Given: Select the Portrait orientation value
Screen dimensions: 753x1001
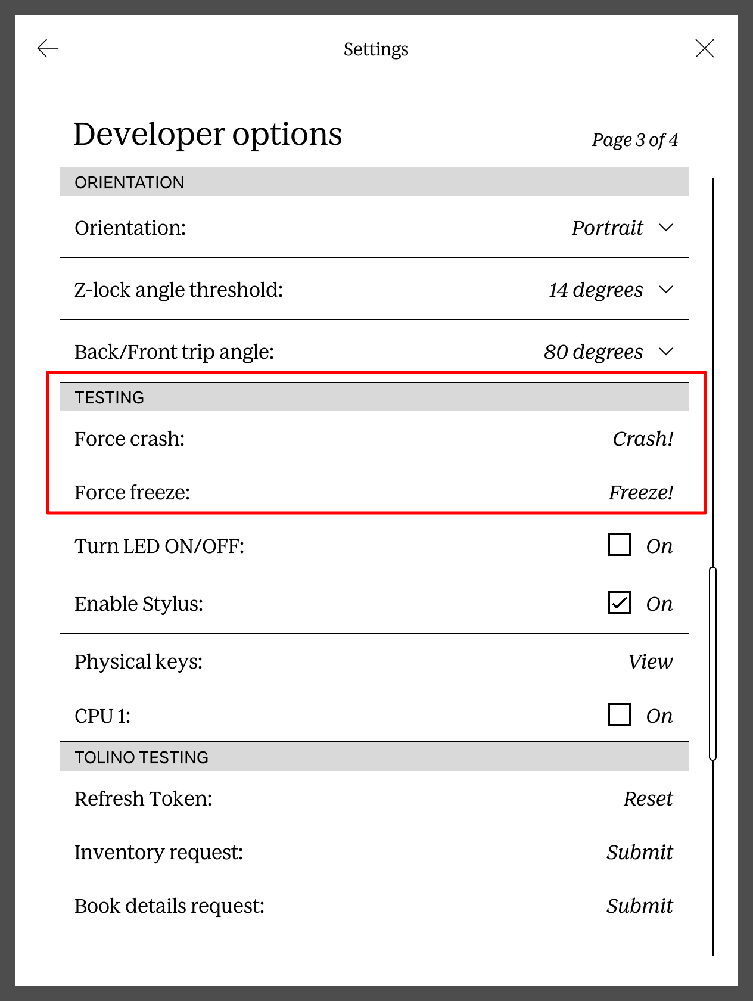Looking at the screenshot, I should point(607,228).
